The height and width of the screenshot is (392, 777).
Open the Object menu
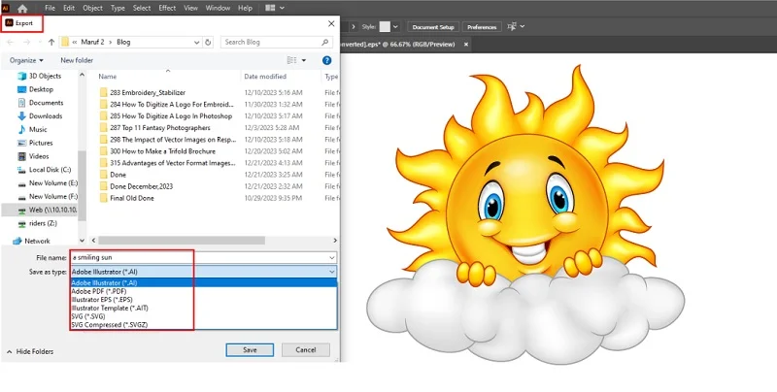(x=92, y=8)
